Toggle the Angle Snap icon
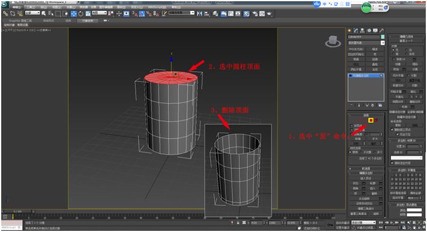Screen dimensions: 427x232 click(x=142, y=14)
